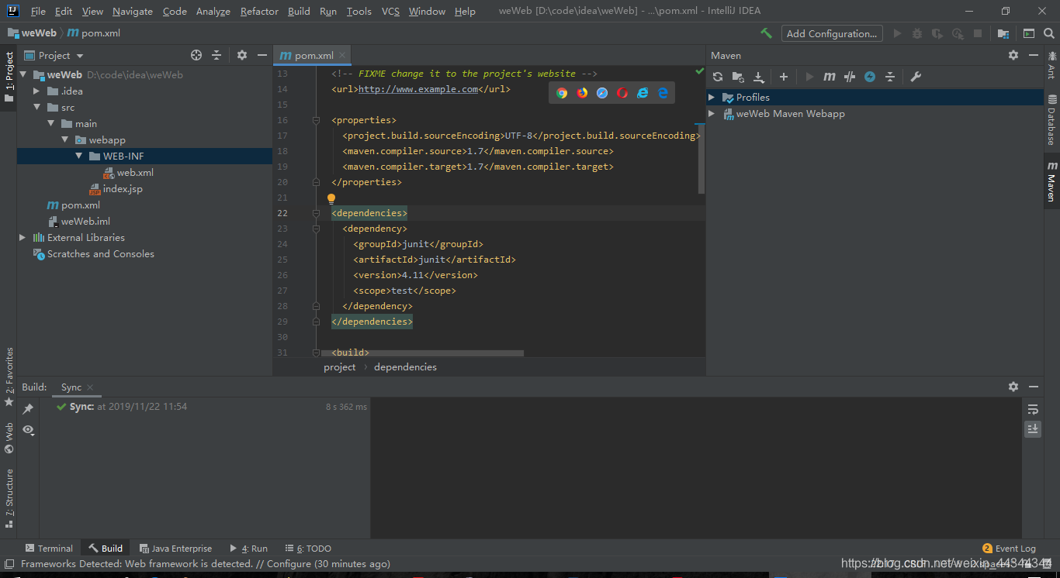Screen dimensions: 1060x578
Task: Open the 6: TODO tool window
Action: pyautogui.click(x=308, y=548)
